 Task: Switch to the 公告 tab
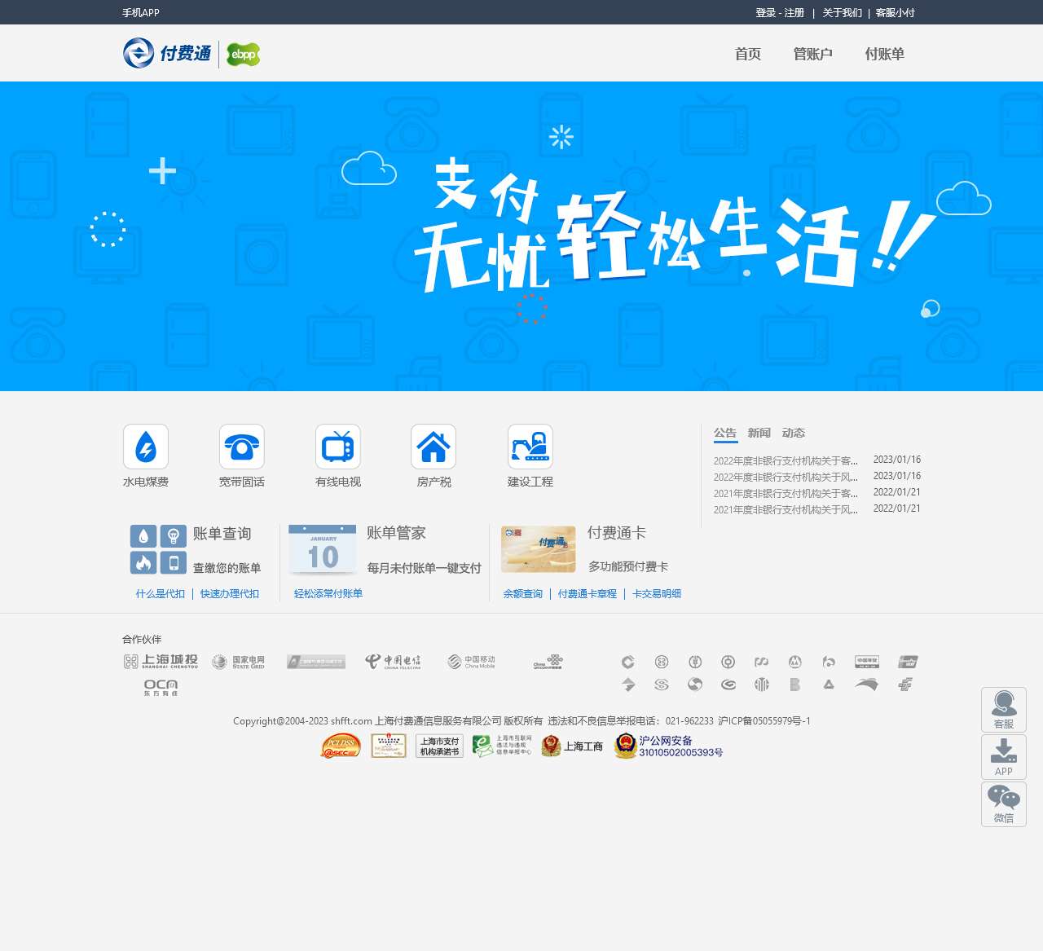[725, 433]
